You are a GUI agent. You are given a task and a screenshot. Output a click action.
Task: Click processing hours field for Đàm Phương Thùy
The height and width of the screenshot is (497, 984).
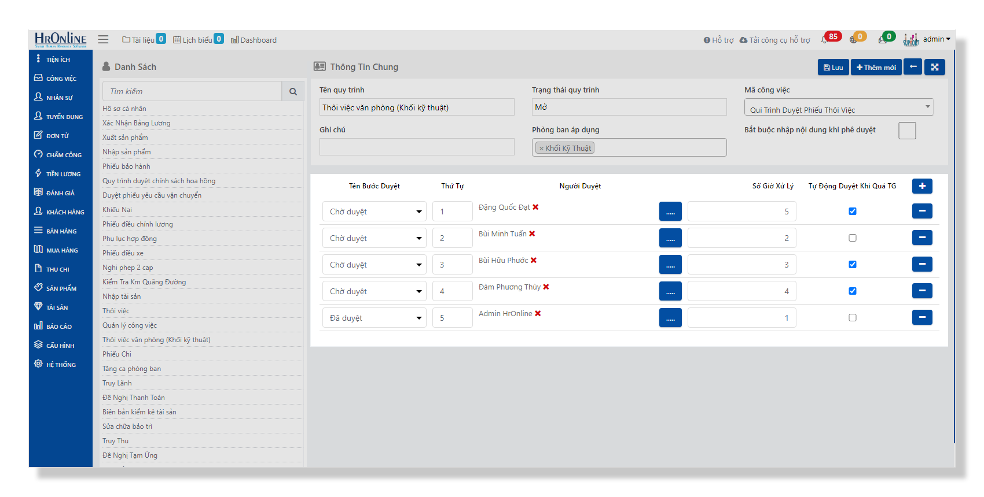point(741,291)
